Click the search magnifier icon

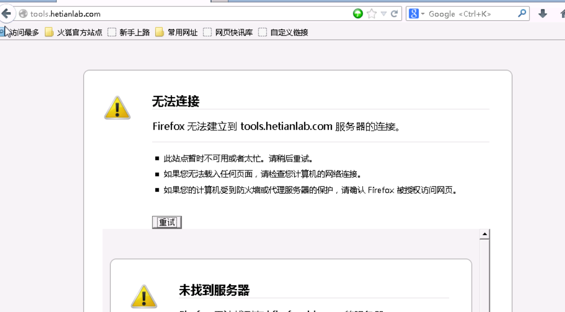(x=522, y=14)
